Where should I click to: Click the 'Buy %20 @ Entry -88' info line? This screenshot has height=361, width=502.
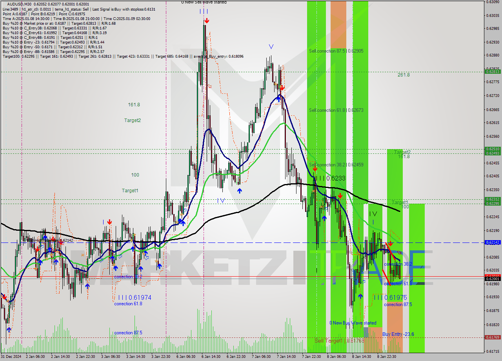[x=53, y=52]
